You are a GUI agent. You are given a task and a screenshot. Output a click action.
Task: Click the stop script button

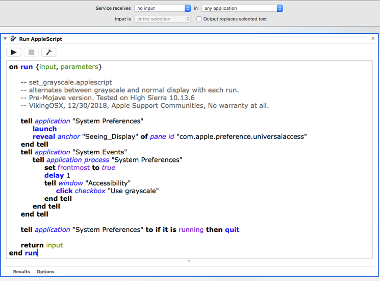(31, 52)
